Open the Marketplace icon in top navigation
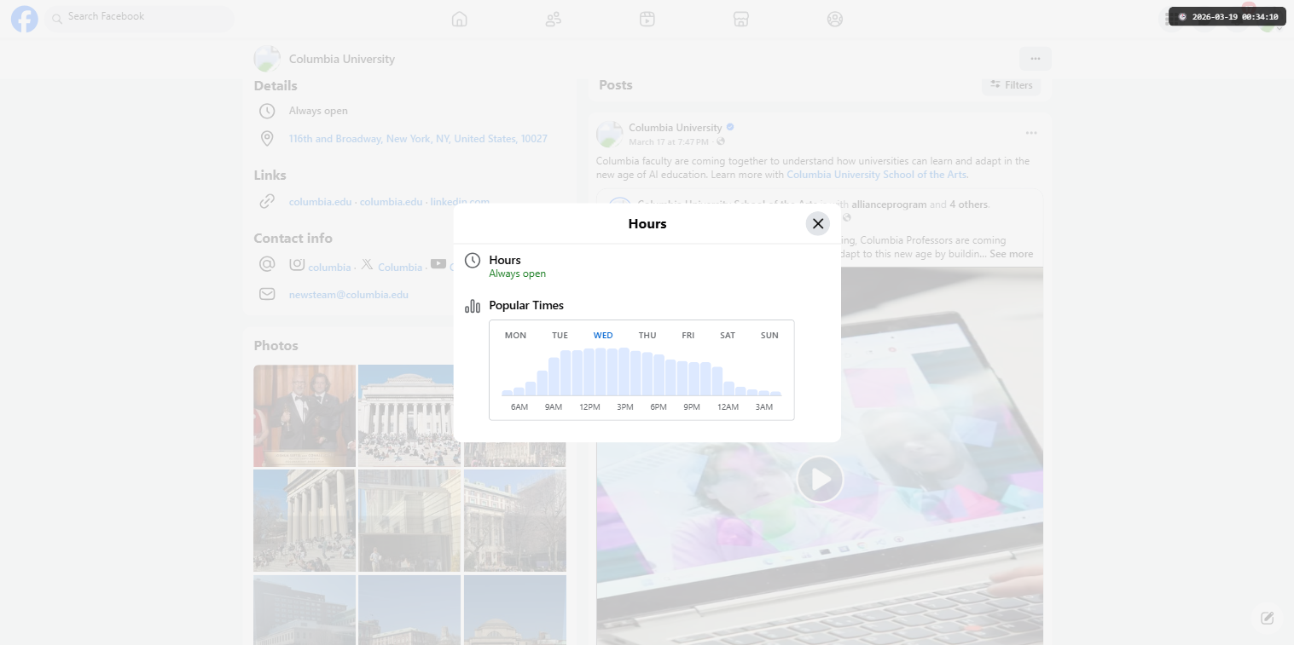This screenshot has height=645, width=1294. tap(741, 19)
